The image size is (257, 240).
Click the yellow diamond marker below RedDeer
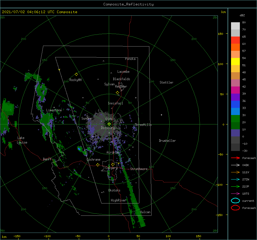117,92
